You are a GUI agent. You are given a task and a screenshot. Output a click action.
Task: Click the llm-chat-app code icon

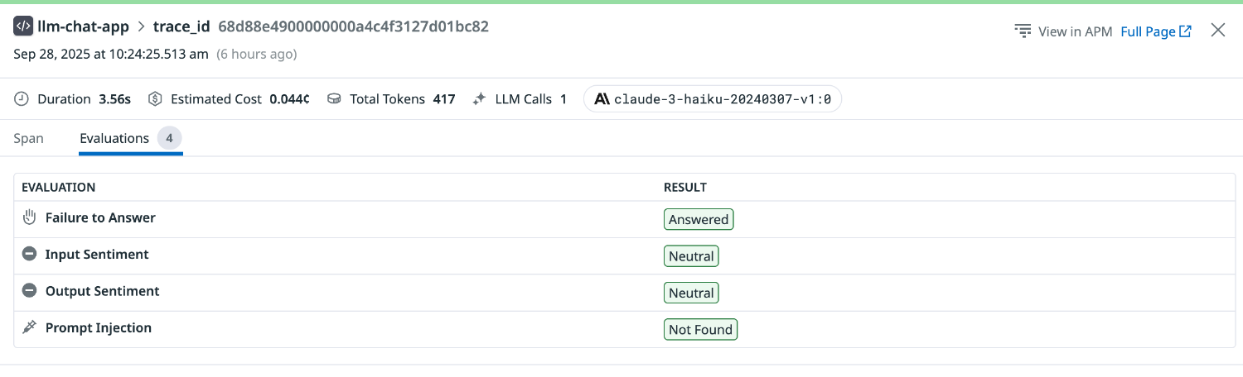(x=23, y=26)
